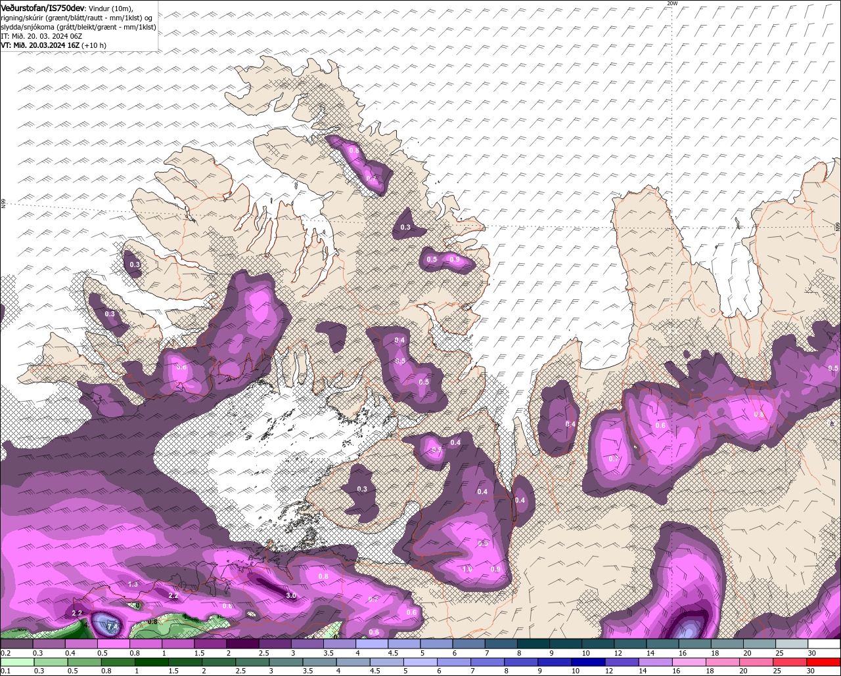Click the 1.0 precipitation value on the map
Image resolution: width=841 pixels, height=676 pixels.
(467, 570)
